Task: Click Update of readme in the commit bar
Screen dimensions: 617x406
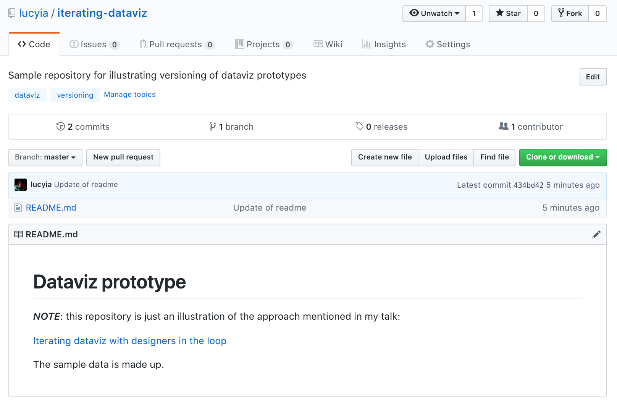Action: 86,185
